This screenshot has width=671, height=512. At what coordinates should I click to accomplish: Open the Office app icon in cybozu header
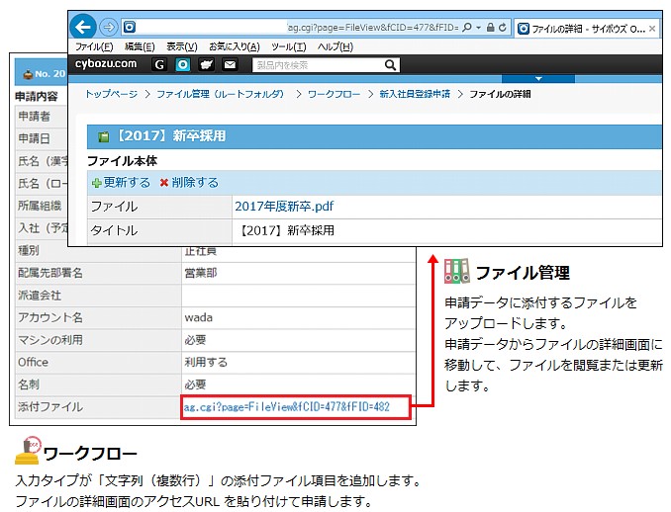coord(183,64)
